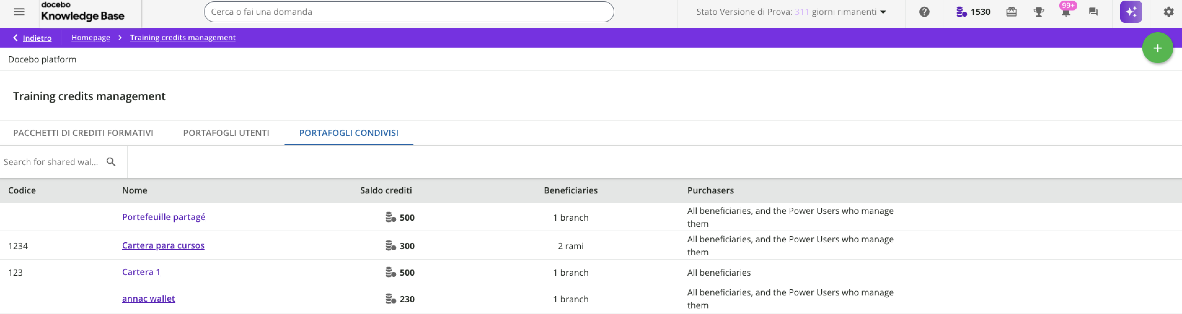Open the trophy leaderboard icon
This screenshot has height=314, width=1182.
click(1039, 12)
